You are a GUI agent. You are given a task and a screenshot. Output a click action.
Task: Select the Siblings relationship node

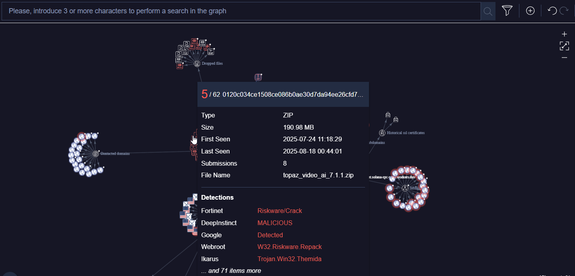(405, 188)
